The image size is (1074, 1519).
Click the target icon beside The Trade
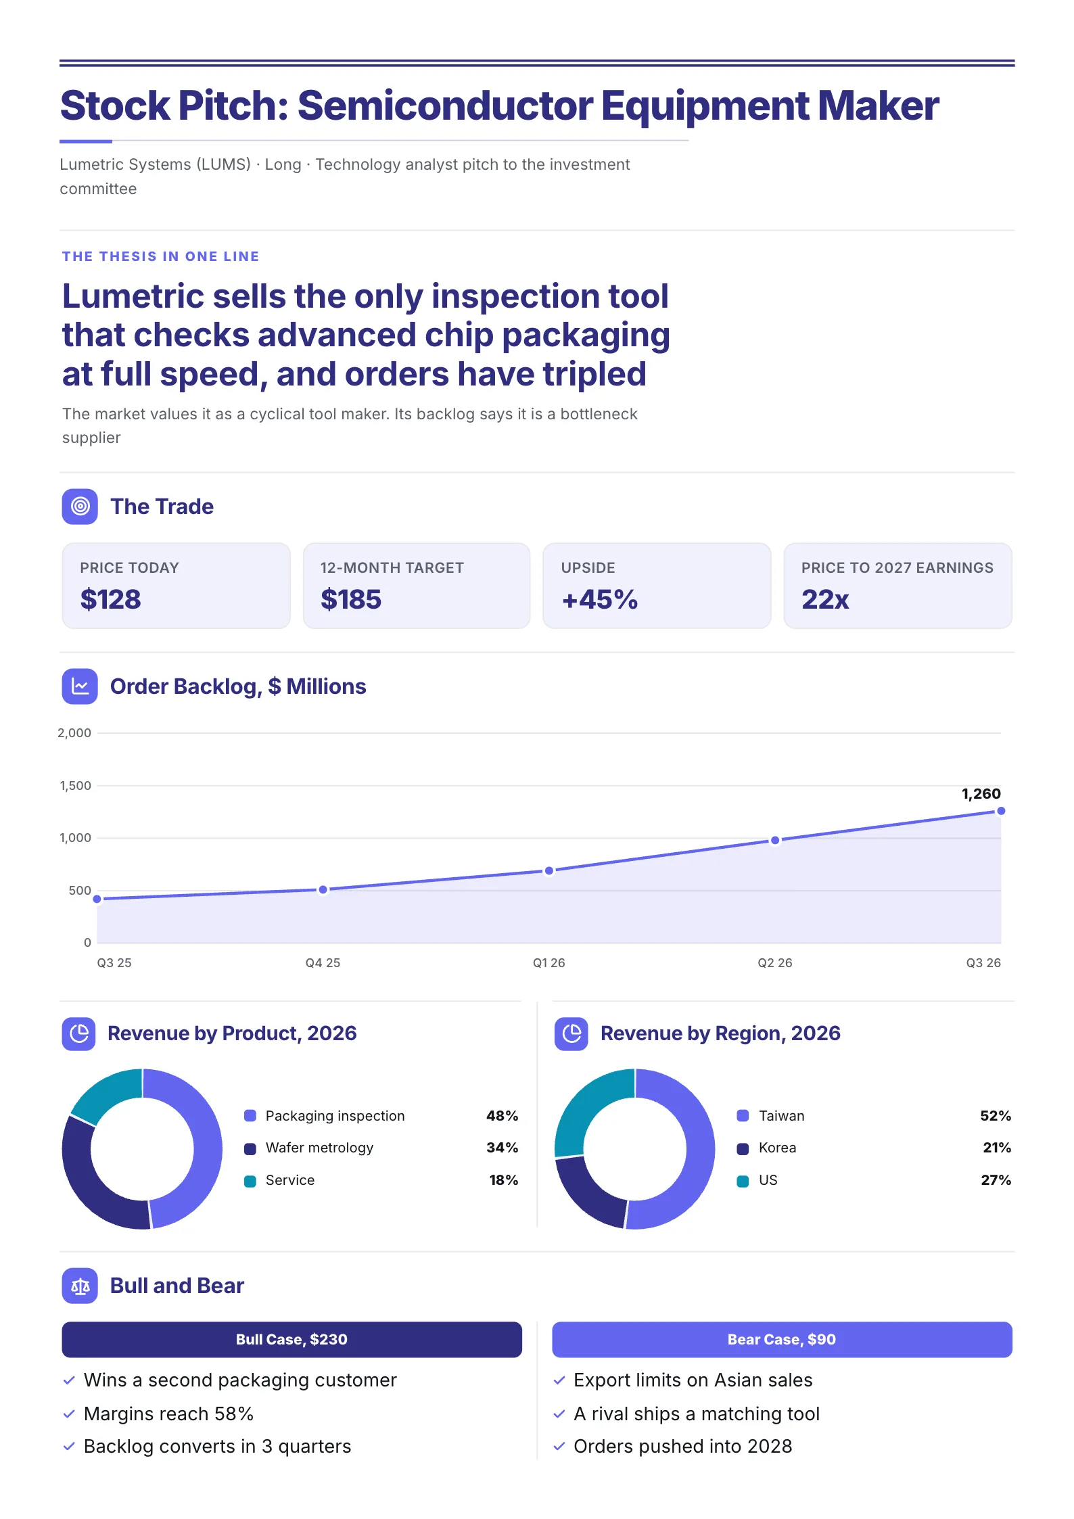click(x=80, y=507)
